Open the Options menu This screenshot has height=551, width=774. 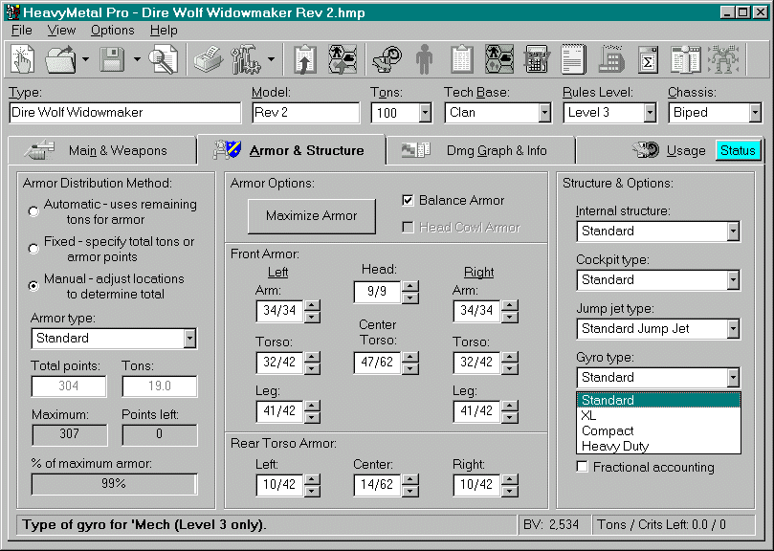tap(113, 30)
